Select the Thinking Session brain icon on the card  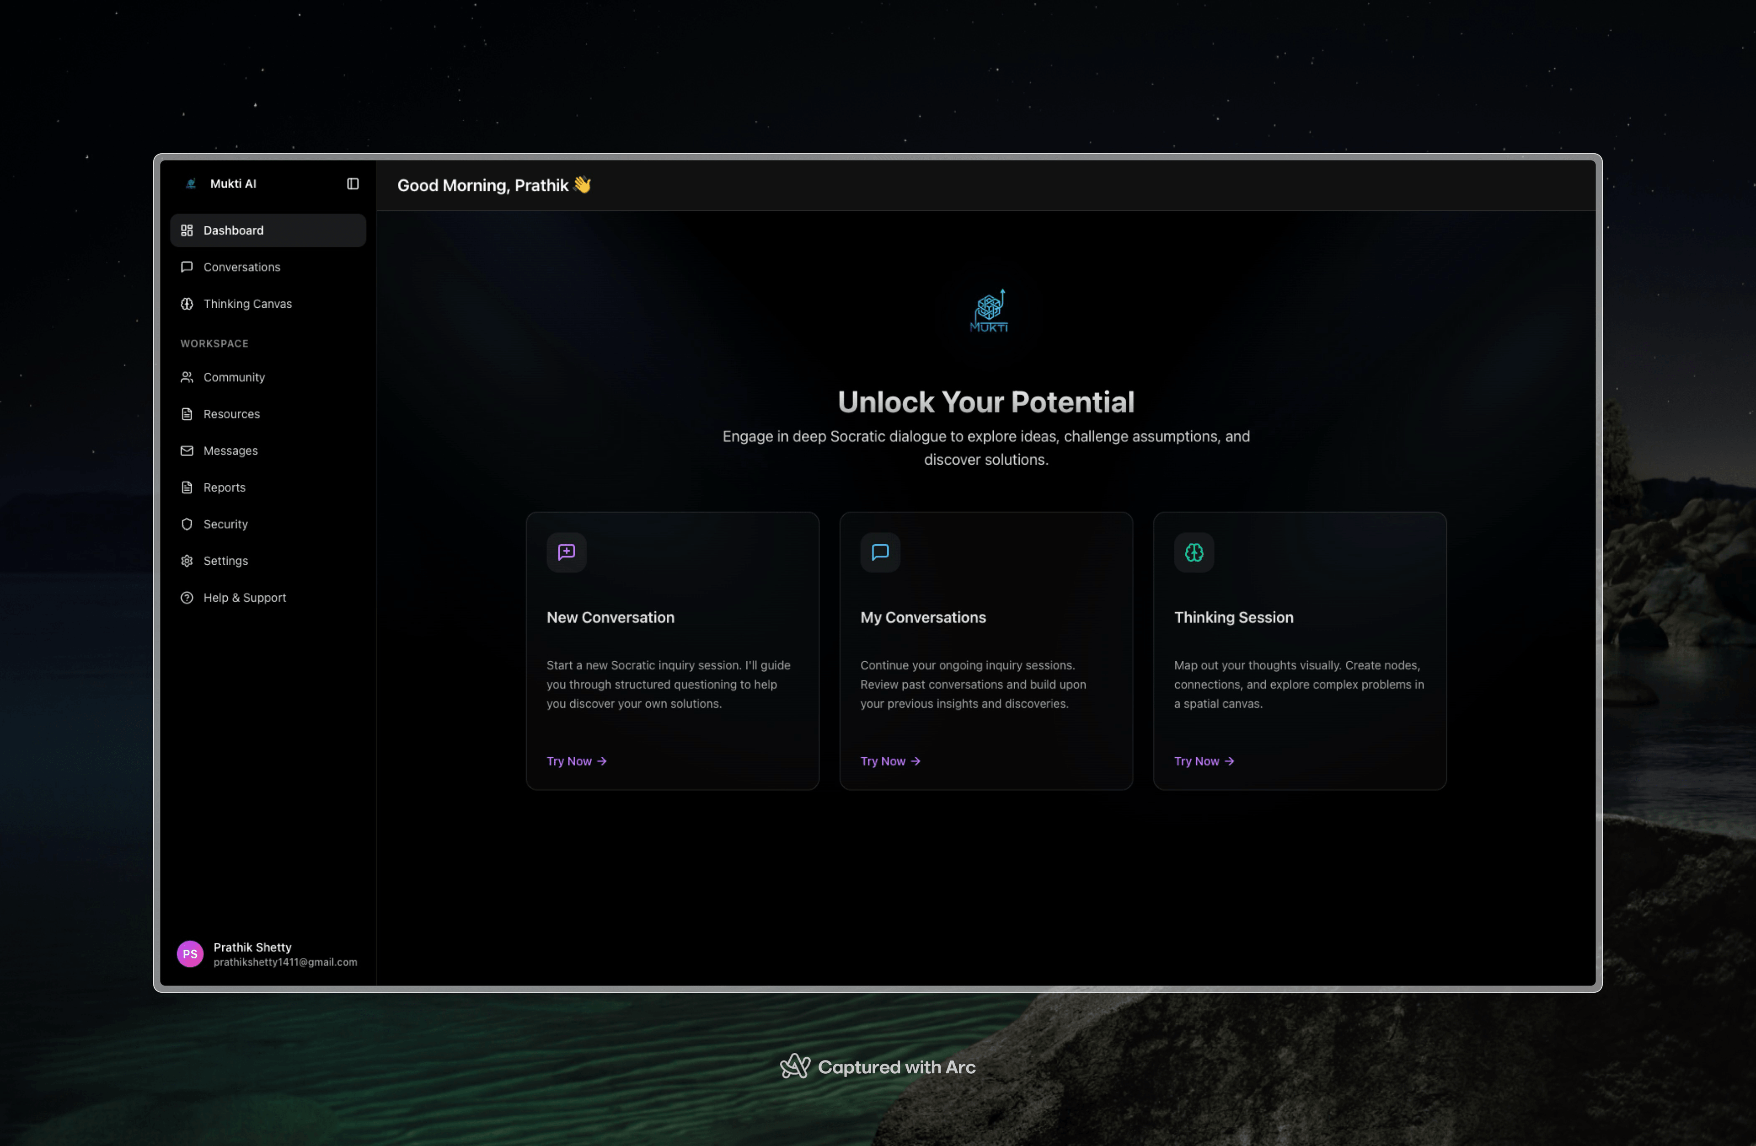tap(1194, 552)
